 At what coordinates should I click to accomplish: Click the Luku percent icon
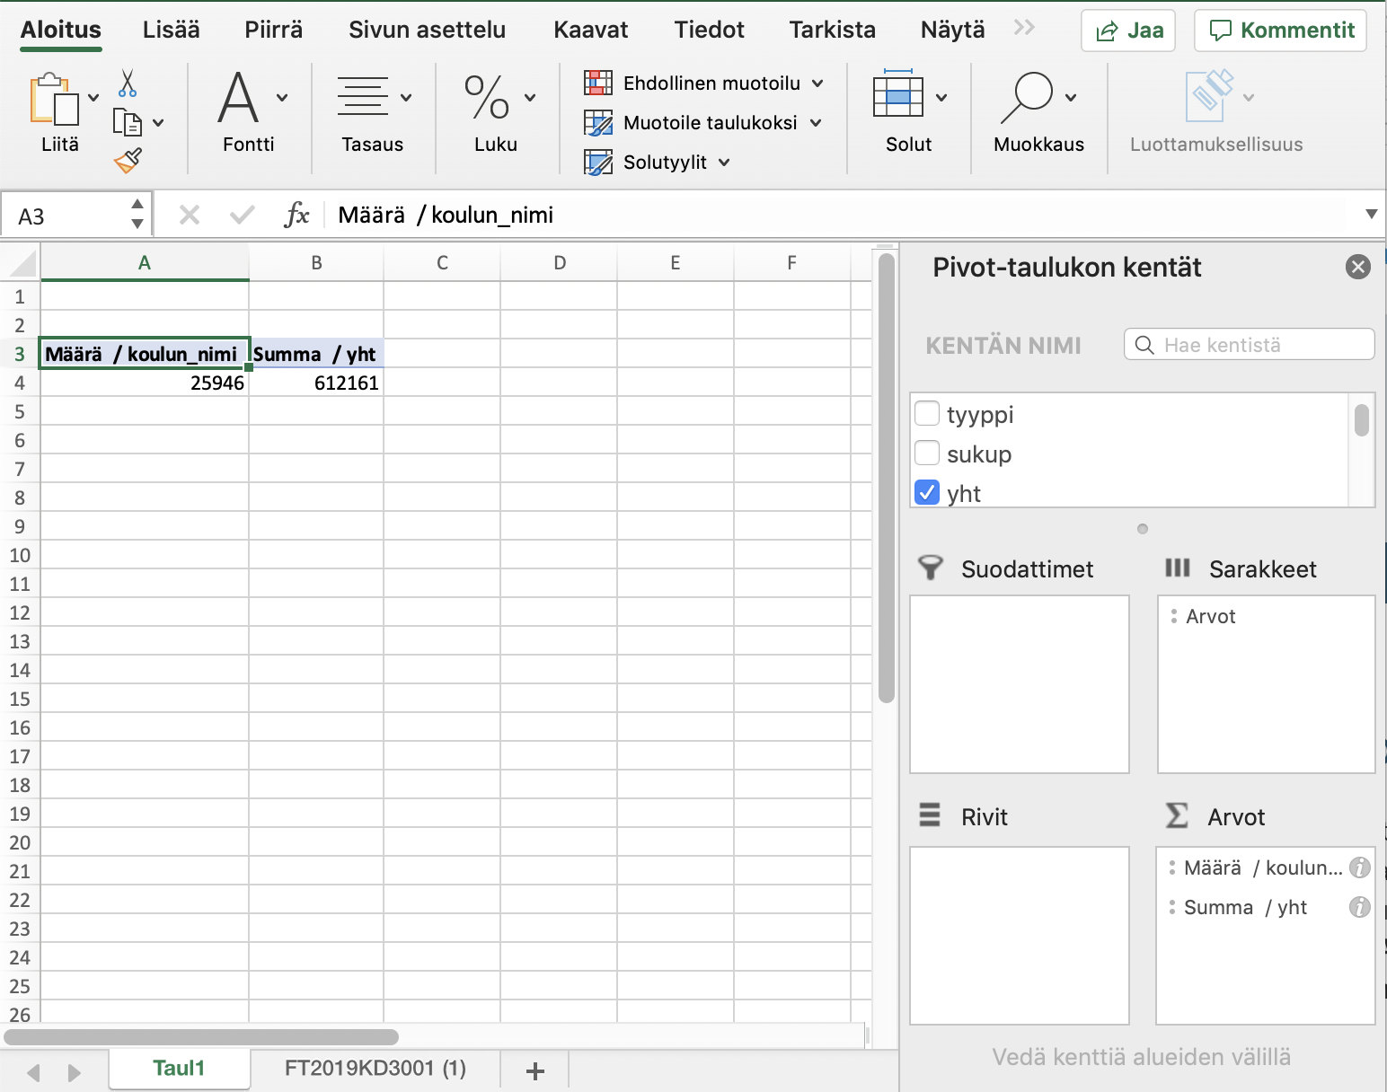click(x=486, y=98)
